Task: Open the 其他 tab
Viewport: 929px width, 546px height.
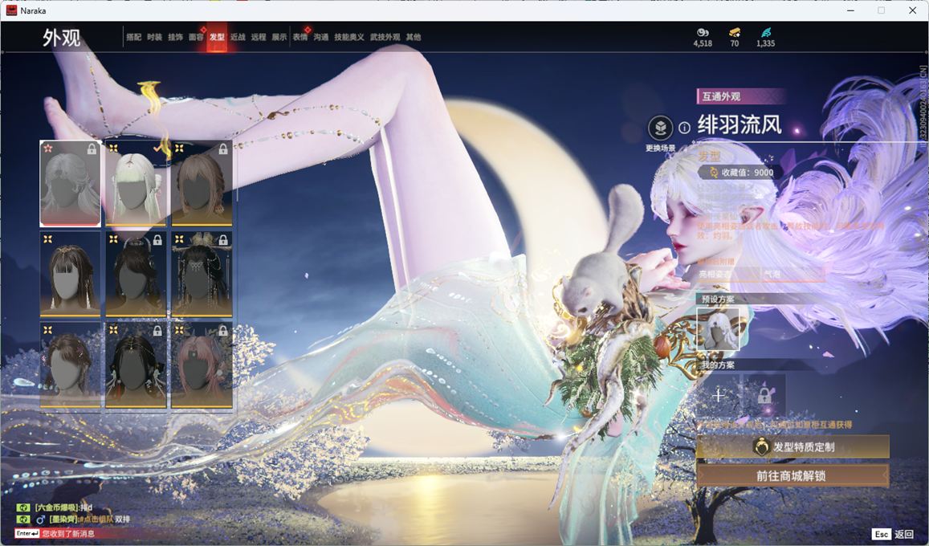Action: 414,37
